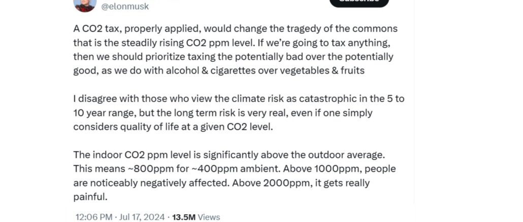Click the profile avatar picture

tap(85, 4)
